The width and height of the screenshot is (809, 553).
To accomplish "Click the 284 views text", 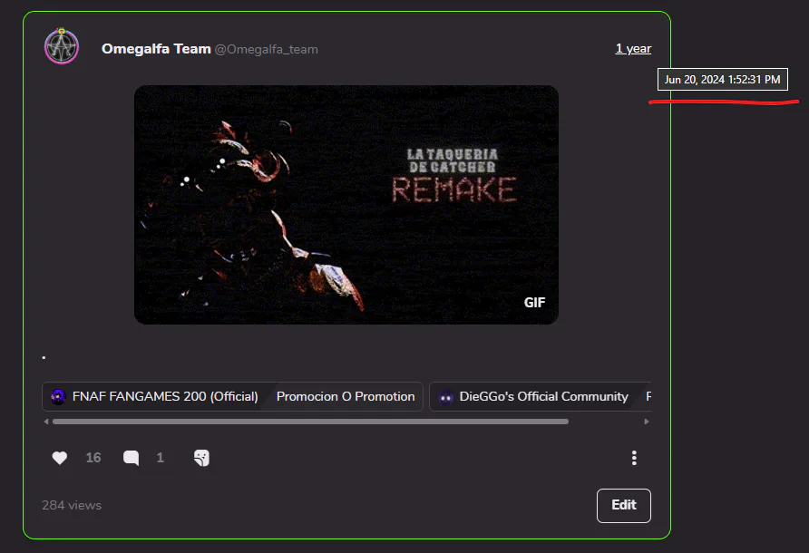I will 72,506.
